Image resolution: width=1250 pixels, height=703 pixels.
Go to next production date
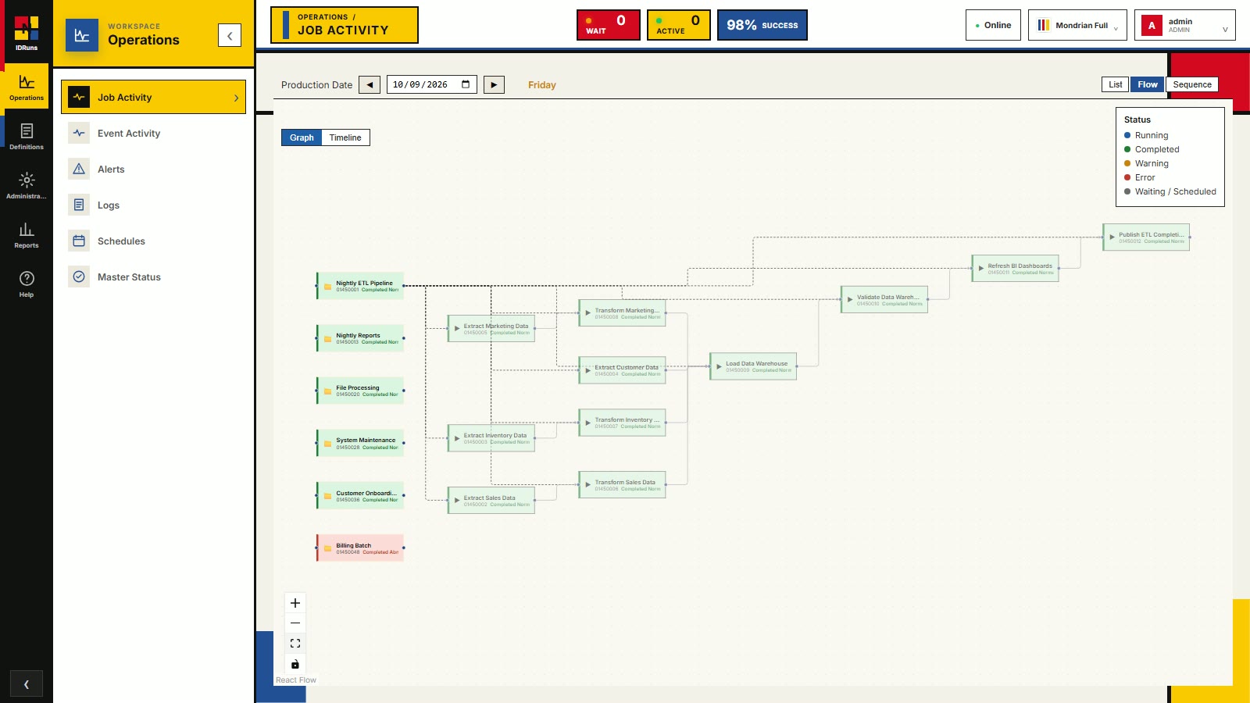tap(494, 84)
